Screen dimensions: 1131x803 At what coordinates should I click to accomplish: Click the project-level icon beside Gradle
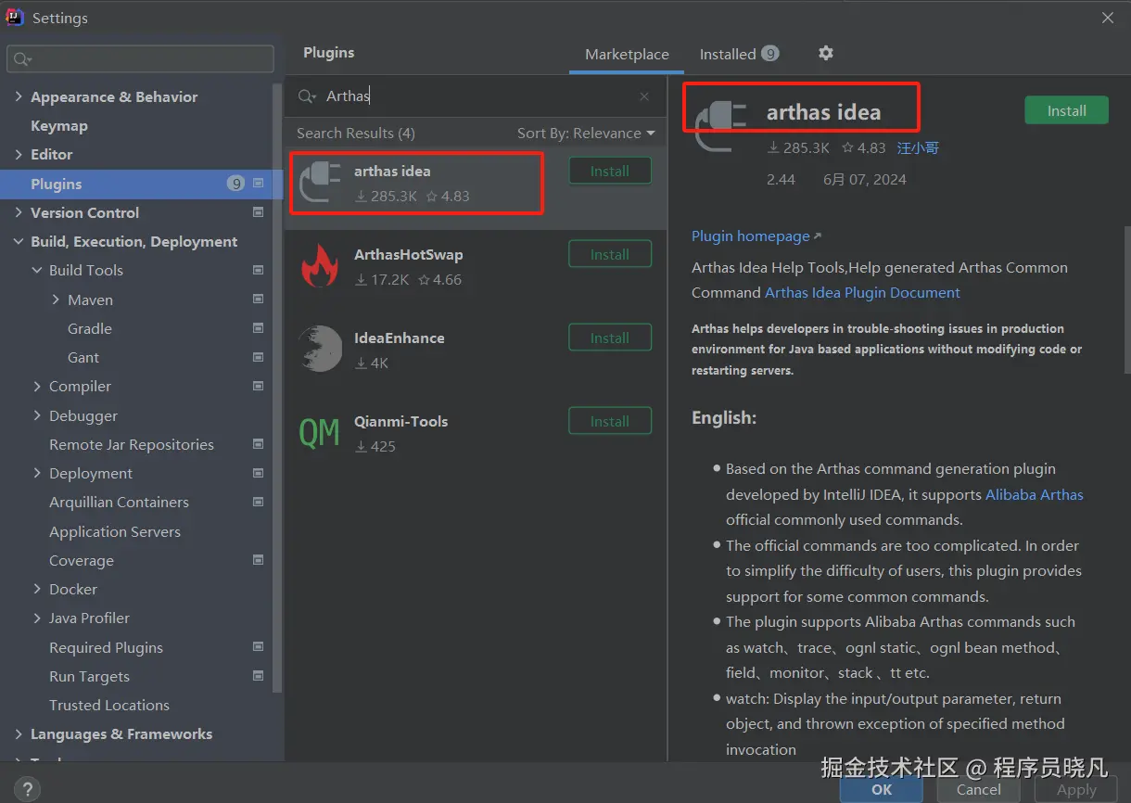(x=259, y=328)
